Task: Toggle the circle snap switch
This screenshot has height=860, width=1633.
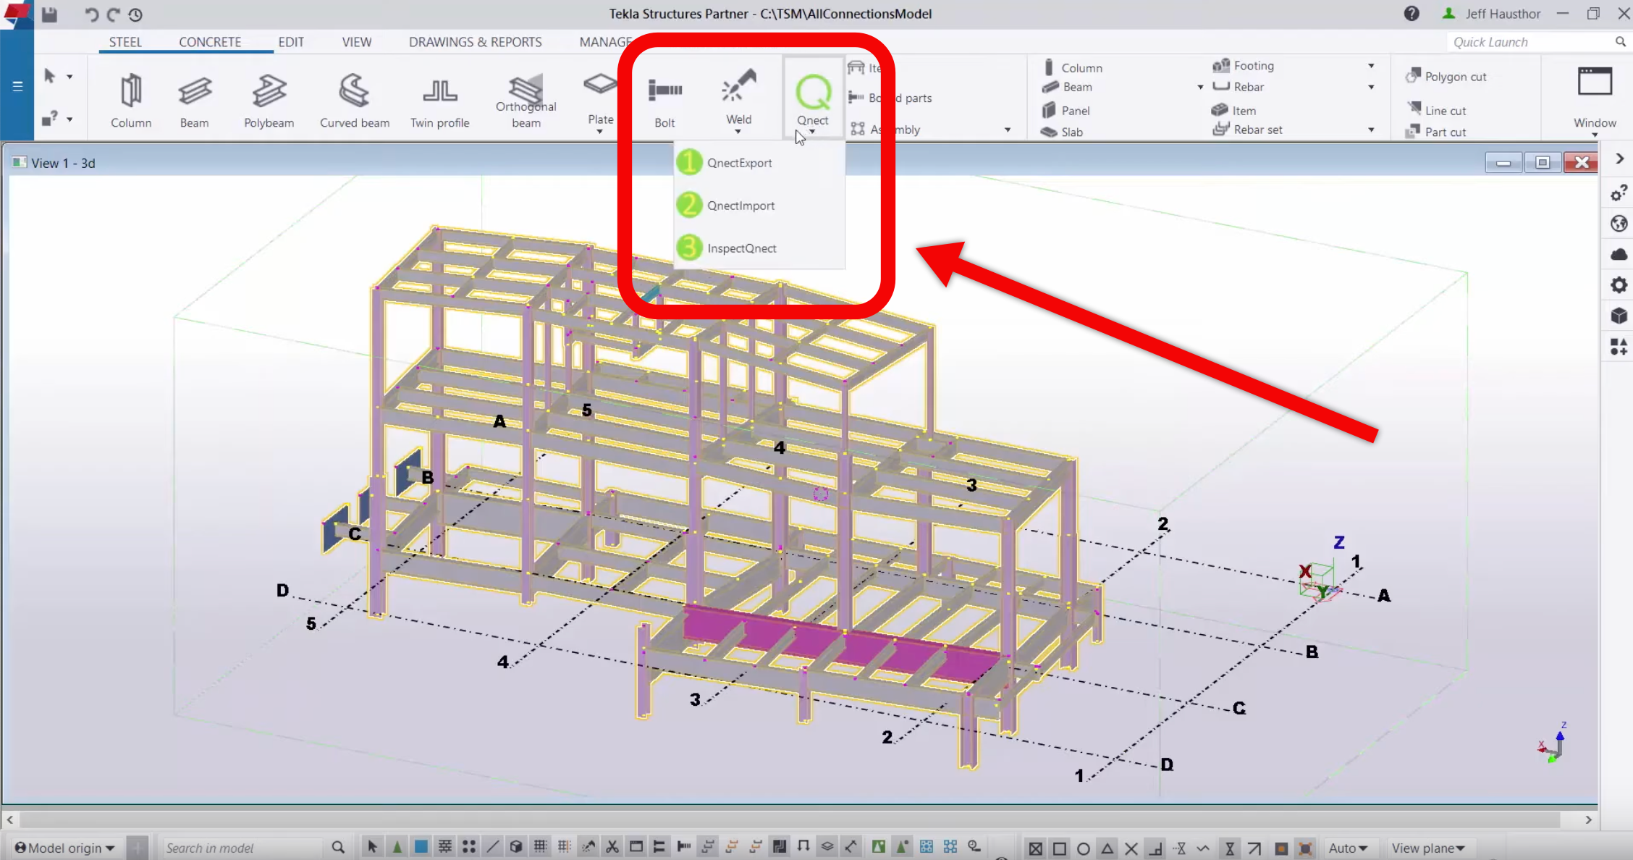Action: [1084, 848]
